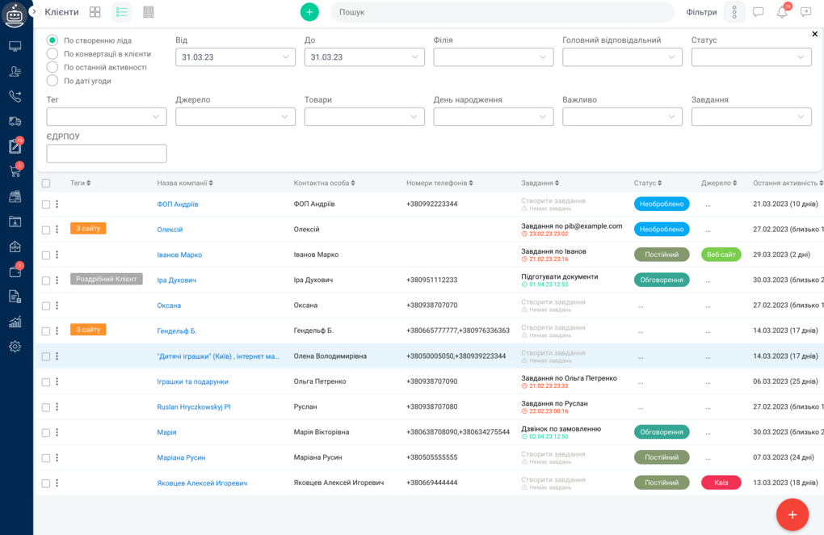Click the ЄДРПОУ input field
The image size is (824, 535).
pos(107,154)
